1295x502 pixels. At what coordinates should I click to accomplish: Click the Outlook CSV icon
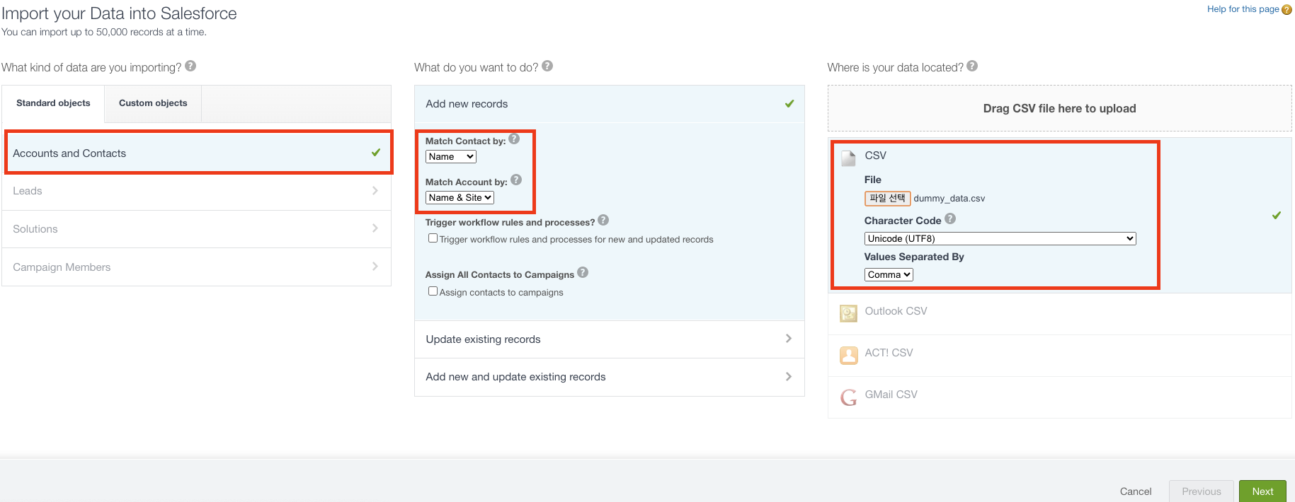click(848, 313)
